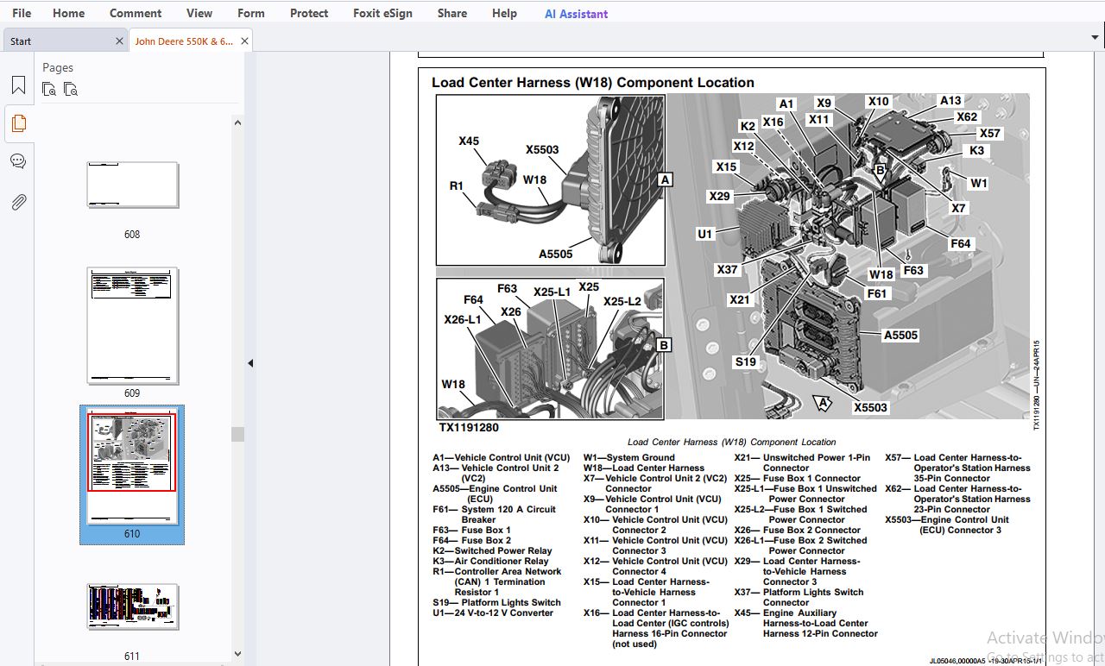The width and height of the screenshot is (1105, 666).
Task: Click legend entry 'X25— Fuse Box 1 Connector'
Action: (798, 479)
